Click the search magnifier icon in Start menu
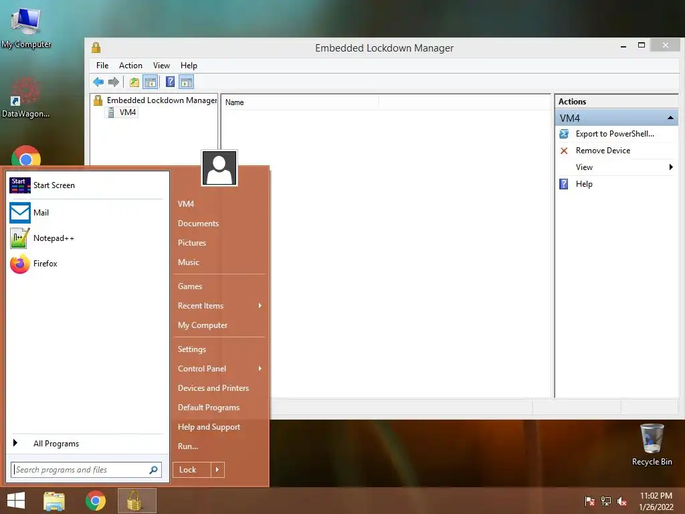Image resolution: width=685 pixels, height=514 pixels. (x=153, y=470)
